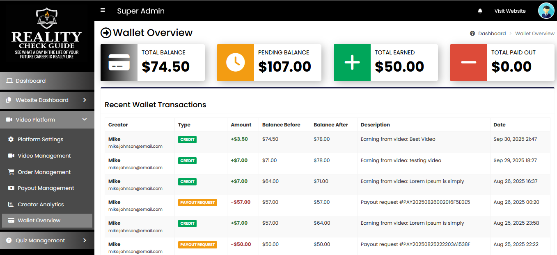Click the Total Paid Out red minus tile
Viewport: 557px width, 255px height.
coord(468,63)
